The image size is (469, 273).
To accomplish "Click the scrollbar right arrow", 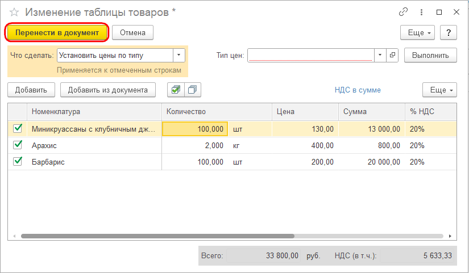I will (x=450, y=236).
